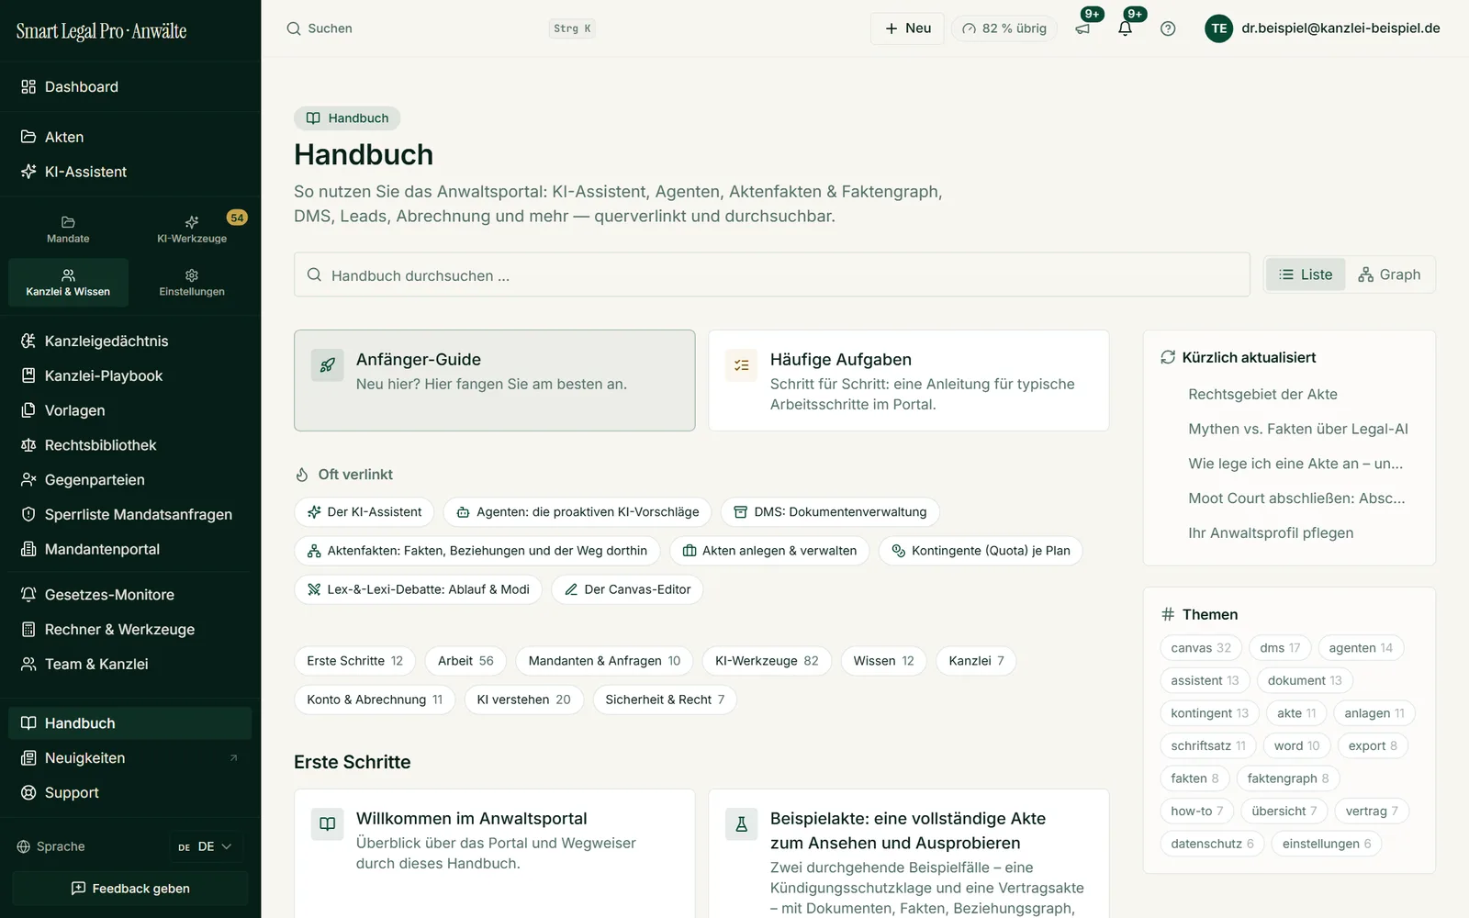Open the Häufige Aufgaben card
Image resolution: width=1469 pixels, height=918 pixels.
pos(909,380)
